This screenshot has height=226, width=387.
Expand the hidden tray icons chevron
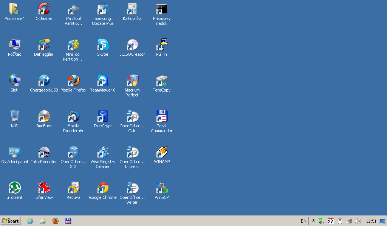tap(313, 221)
